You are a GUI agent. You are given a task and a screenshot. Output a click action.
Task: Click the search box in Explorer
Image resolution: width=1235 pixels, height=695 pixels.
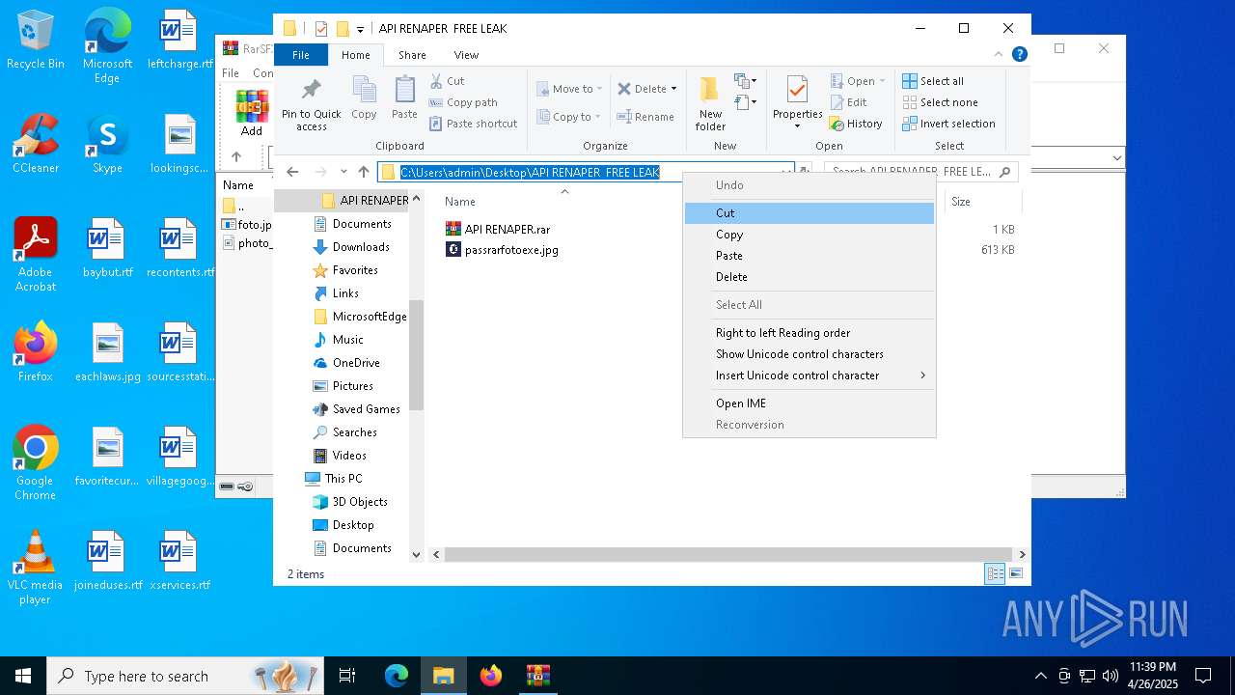coord(921,172)
